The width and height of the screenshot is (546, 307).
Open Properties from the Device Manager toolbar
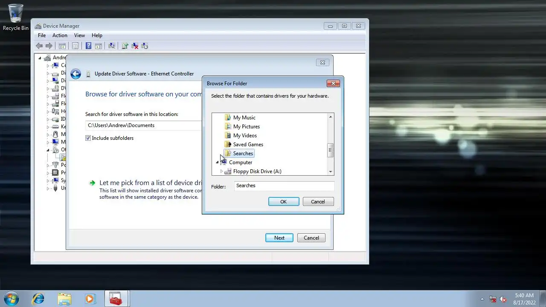click(x=75, y=46)
